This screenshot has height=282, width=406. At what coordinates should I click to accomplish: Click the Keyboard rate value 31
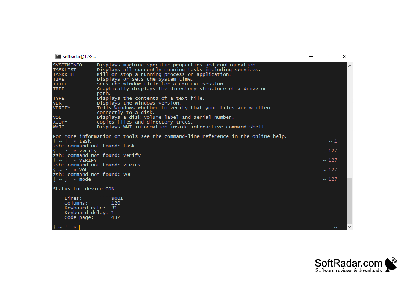(x=114, y=208)
